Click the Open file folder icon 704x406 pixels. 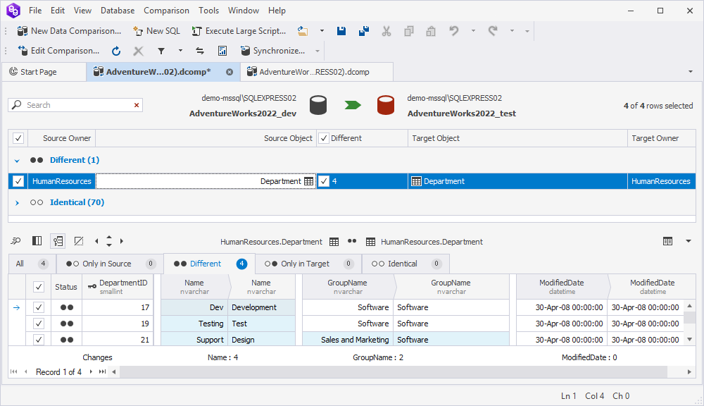click(x=303, y=31)
